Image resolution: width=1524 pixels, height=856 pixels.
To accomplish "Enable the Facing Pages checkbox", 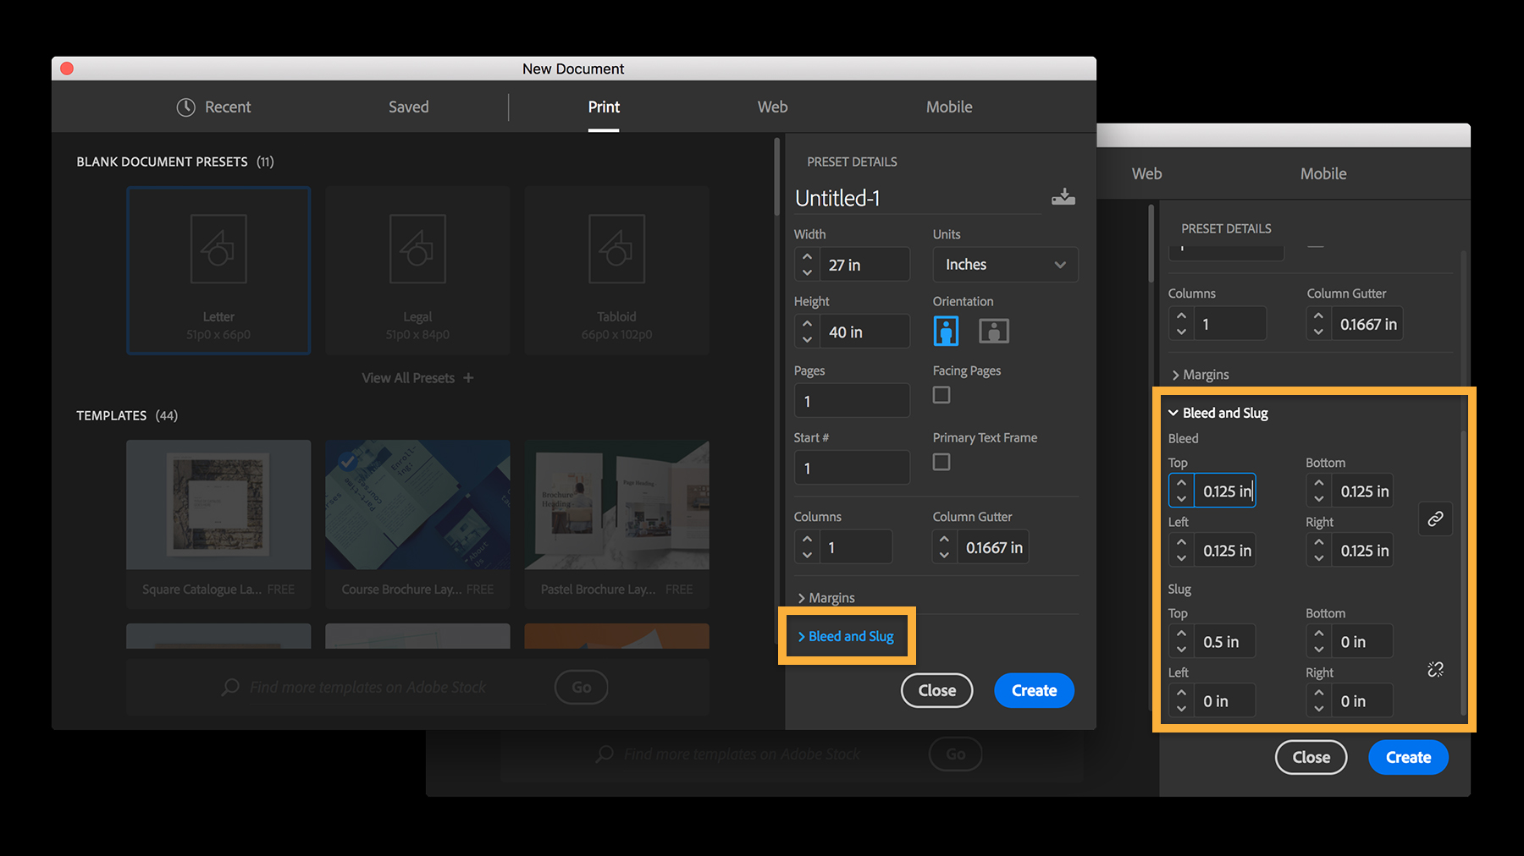I will (x=941, y=394).
